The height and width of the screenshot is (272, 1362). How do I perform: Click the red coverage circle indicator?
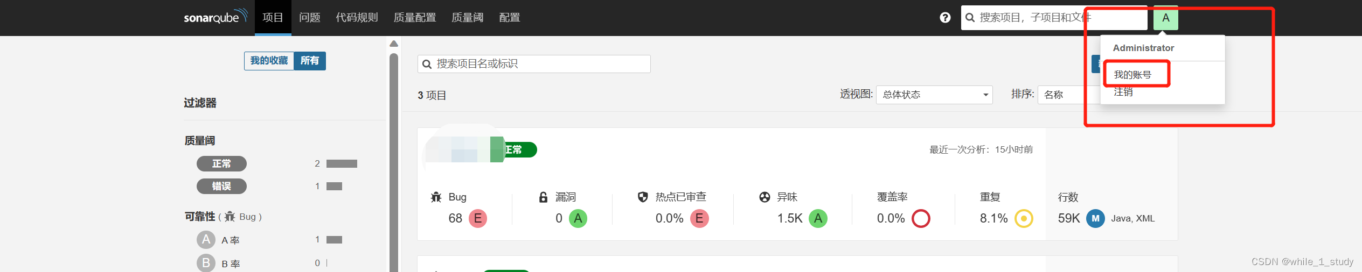click(x=921, y=218)
